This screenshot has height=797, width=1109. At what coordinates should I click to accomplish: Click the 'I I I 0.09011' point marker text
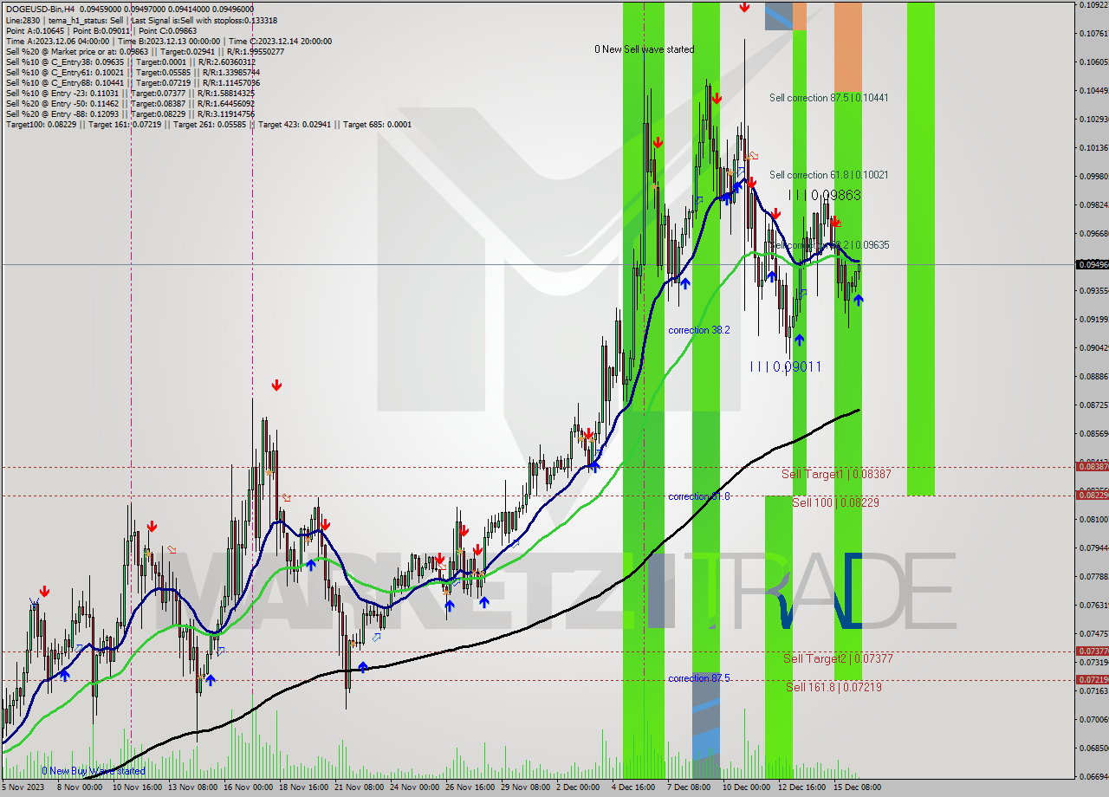[x=786, y=367]
